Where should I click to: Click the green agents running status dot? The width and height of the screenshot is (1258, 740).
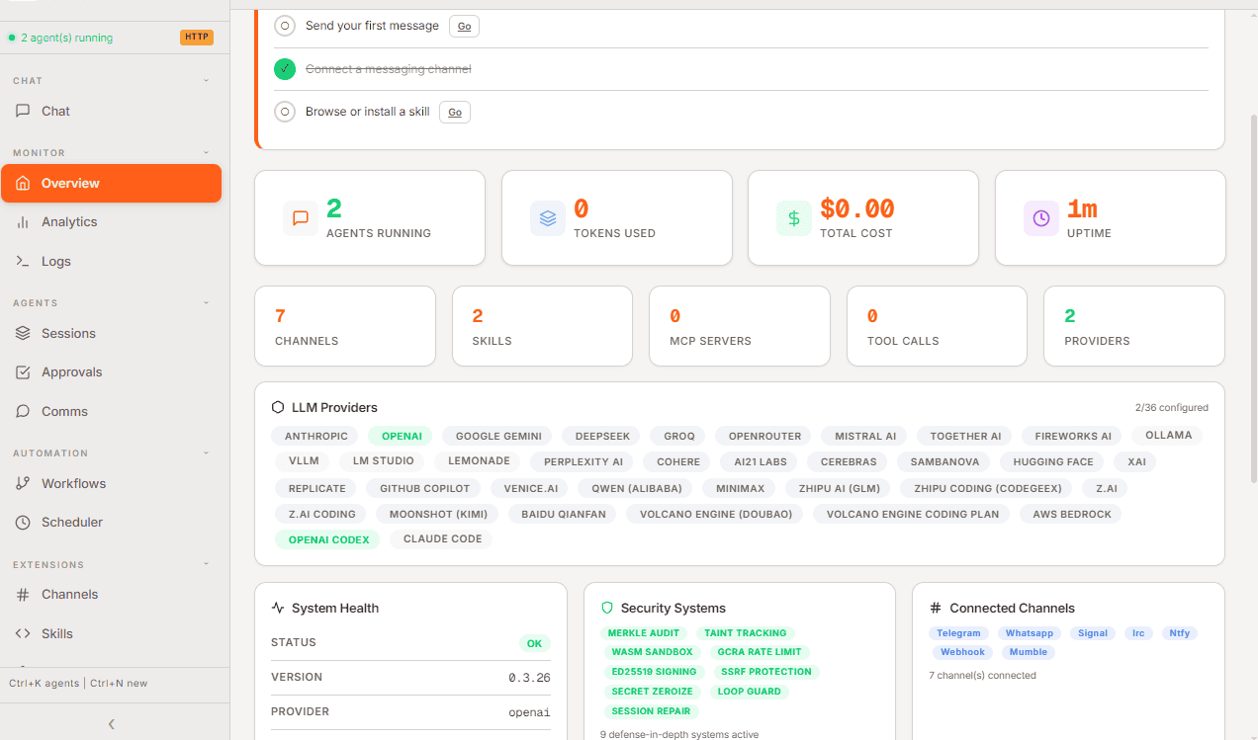[12, 38]
